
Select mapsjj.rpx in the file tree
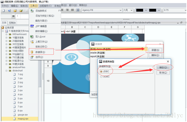(23, 119)
